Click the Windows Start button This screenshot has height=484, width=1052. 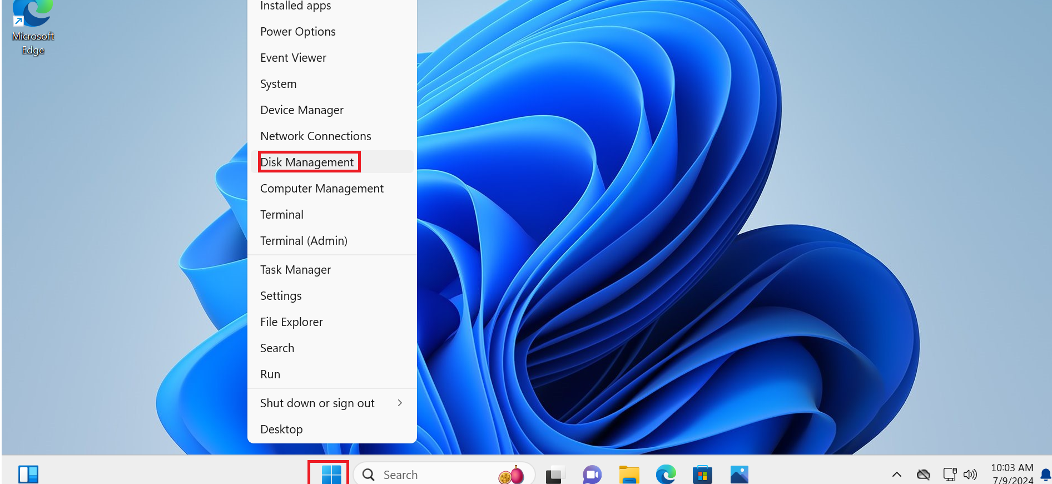point(331,475)
